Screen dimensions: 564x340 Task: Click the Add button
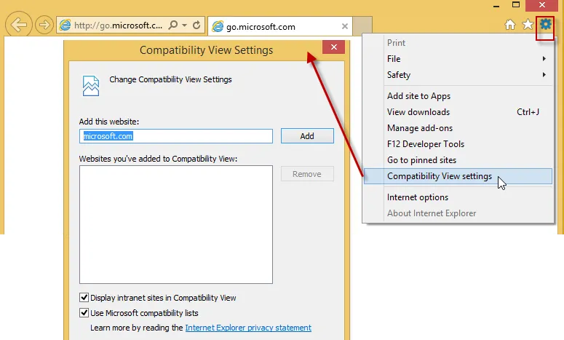[x=307, y=136]
